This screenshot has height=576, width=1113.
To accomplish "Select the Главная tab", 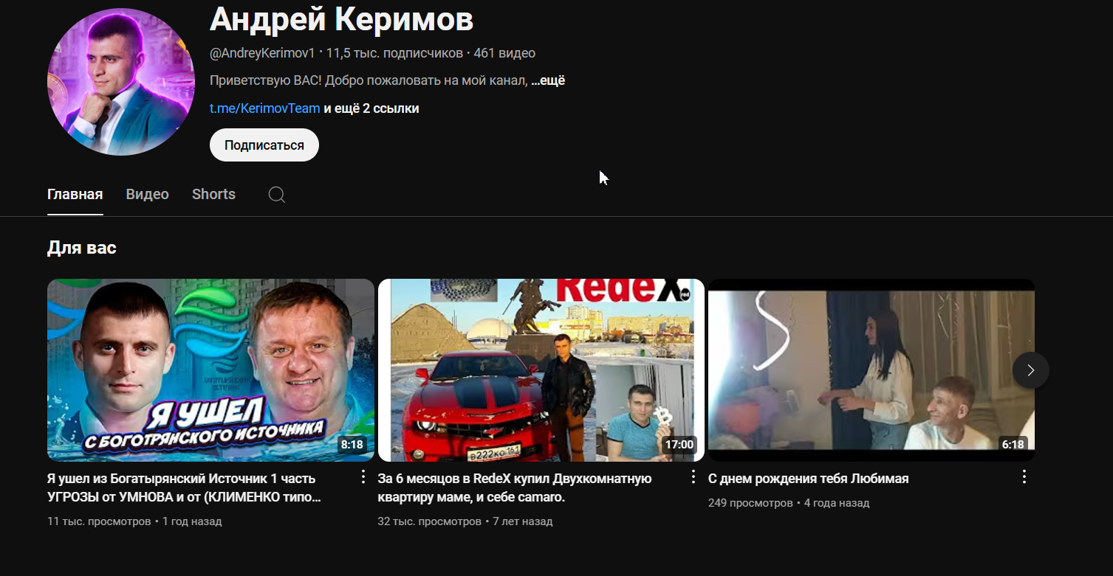I will tap(75, 194).
